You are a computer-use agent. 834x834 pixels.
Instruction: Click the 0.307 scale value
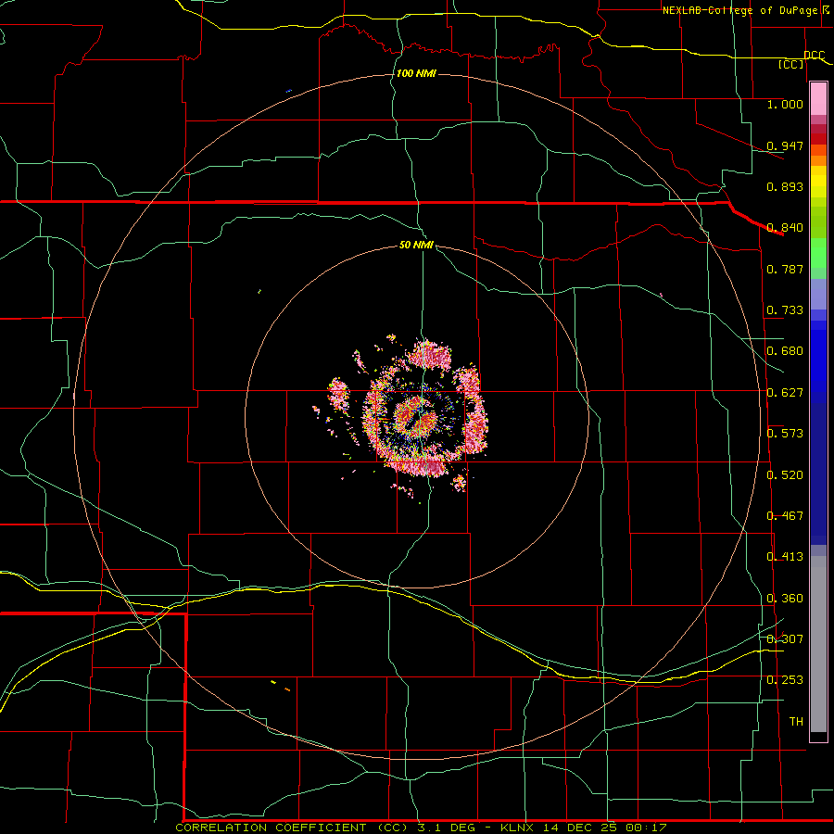click(785, 638)
